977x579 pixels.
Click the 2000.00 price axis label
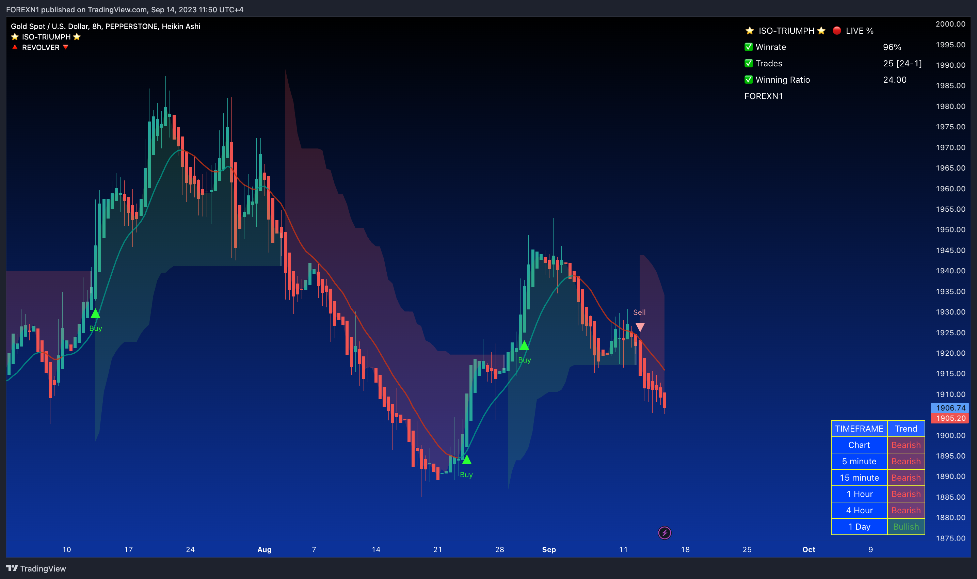click(950, 24)
